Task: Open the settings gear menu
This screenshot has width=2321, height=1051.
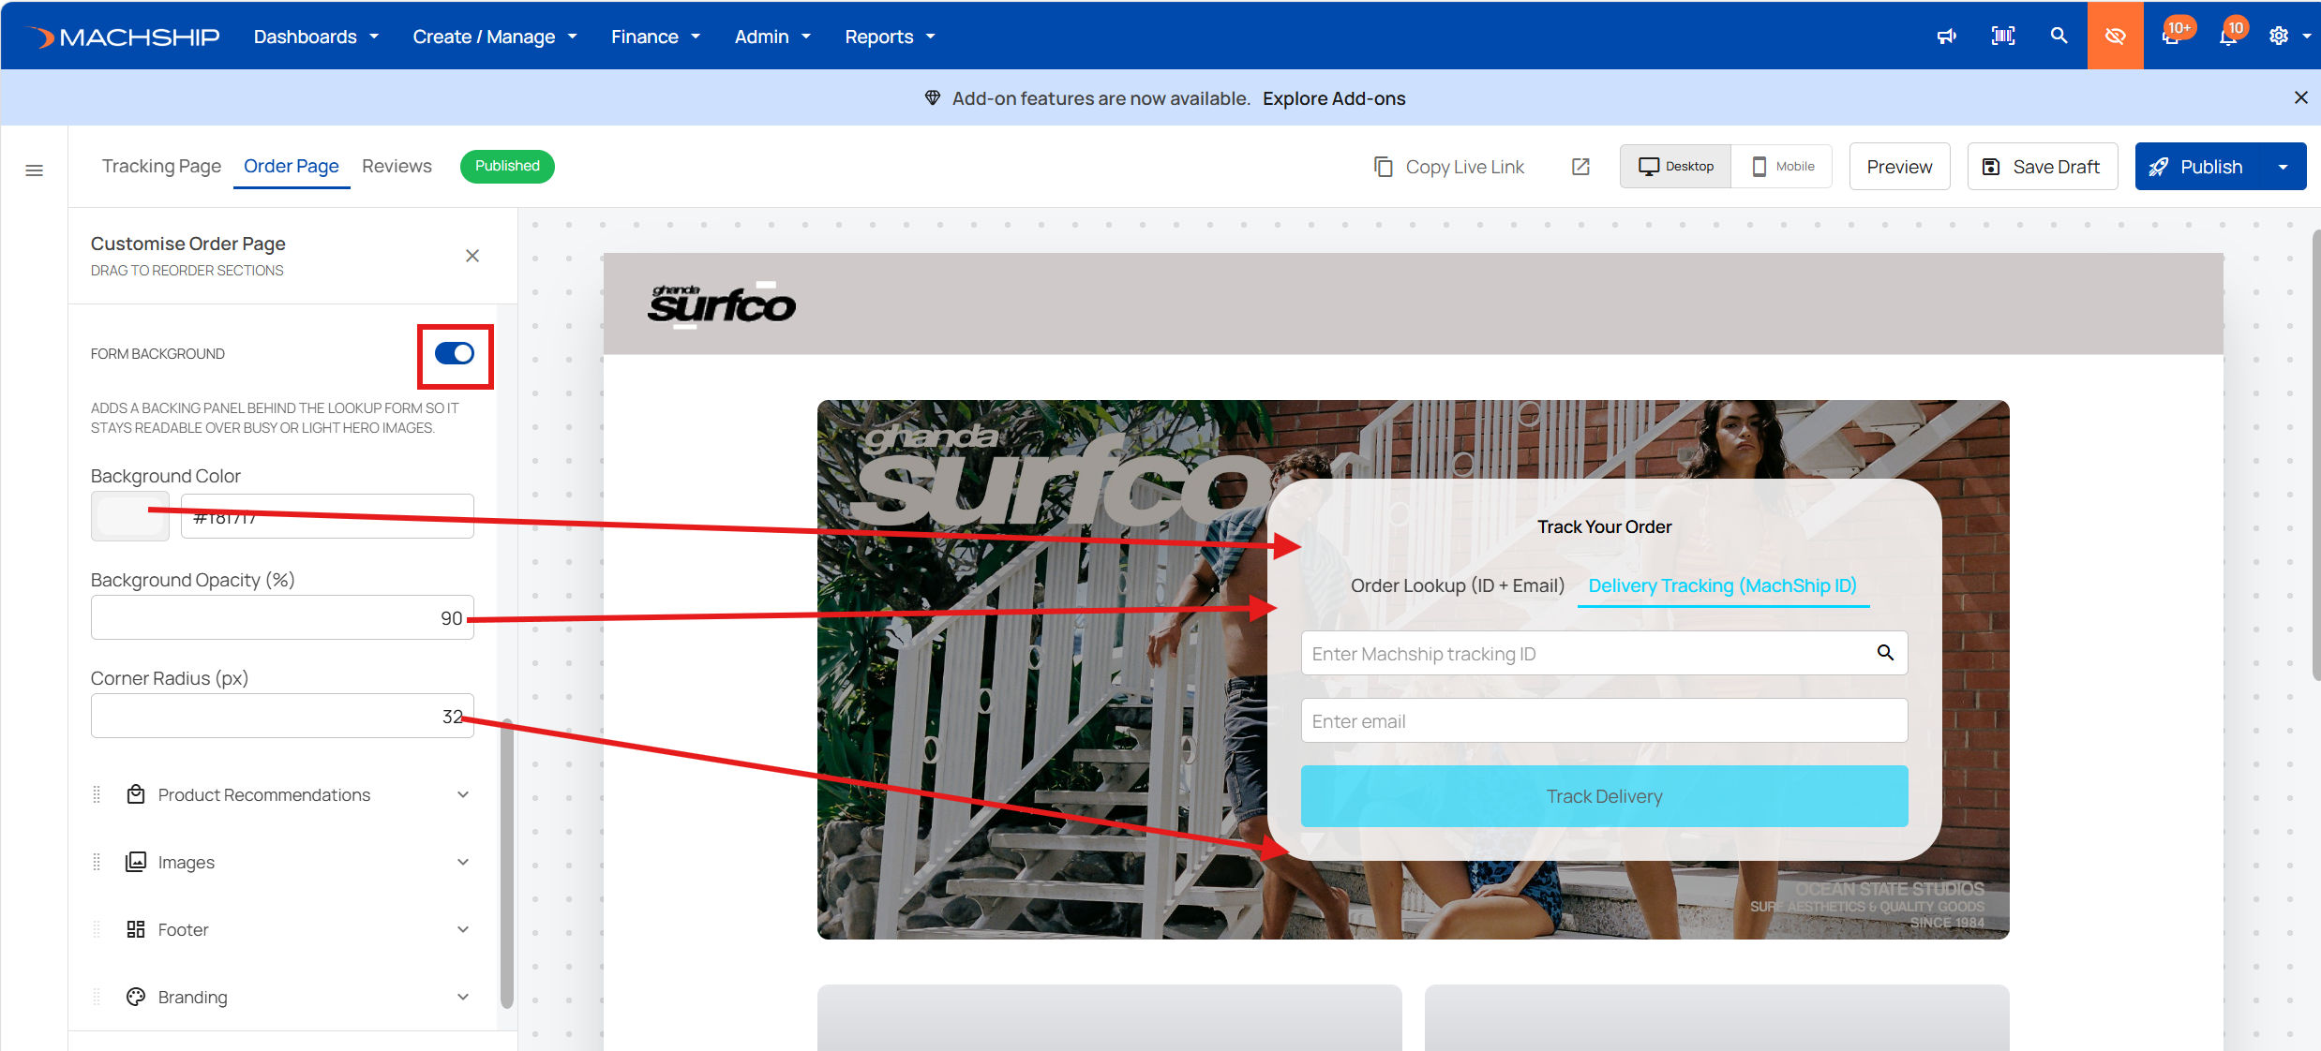Action: 2279,36
